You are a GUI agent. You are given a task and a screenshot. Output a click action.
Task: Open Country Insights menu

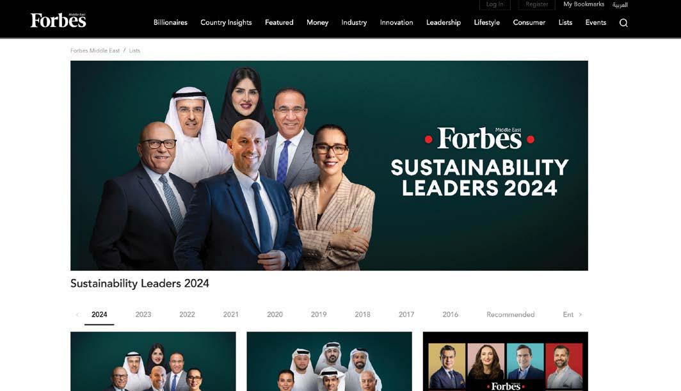point(226,22)
